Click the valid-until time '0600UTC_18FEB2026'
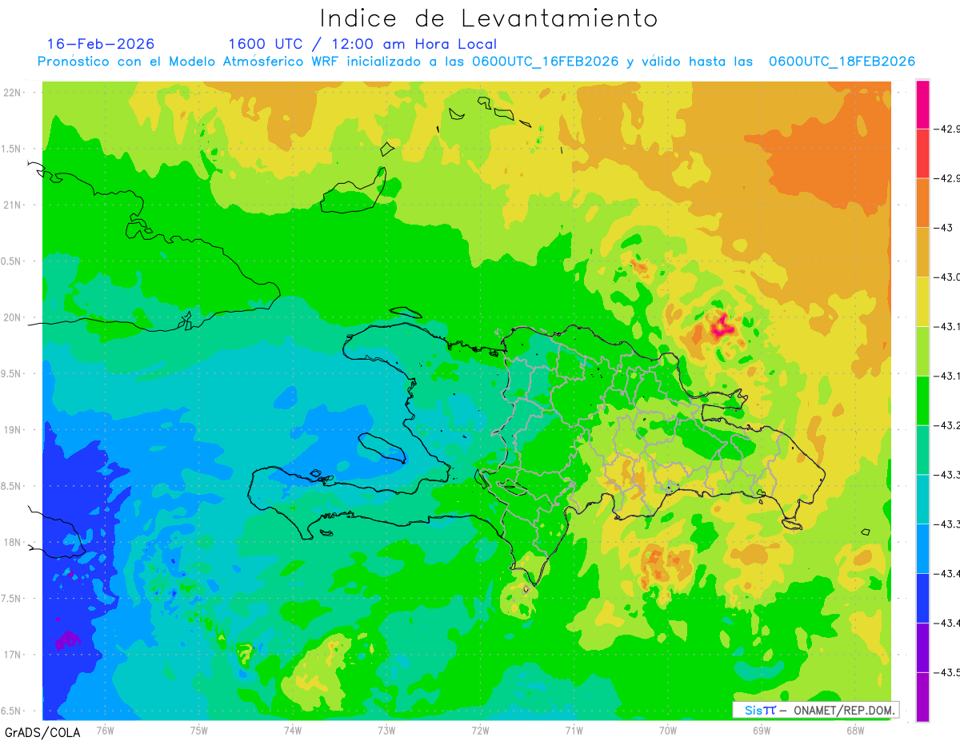 (x=842, y=62)
